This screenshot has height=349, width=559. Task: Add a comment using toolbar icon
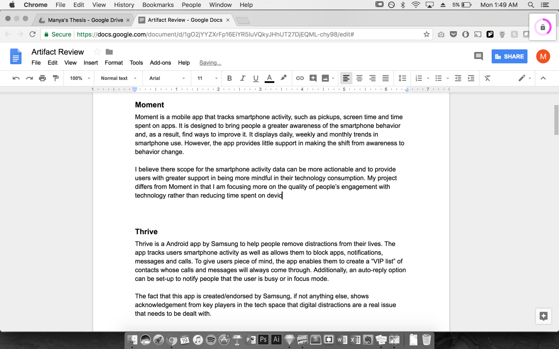[313, 78]
